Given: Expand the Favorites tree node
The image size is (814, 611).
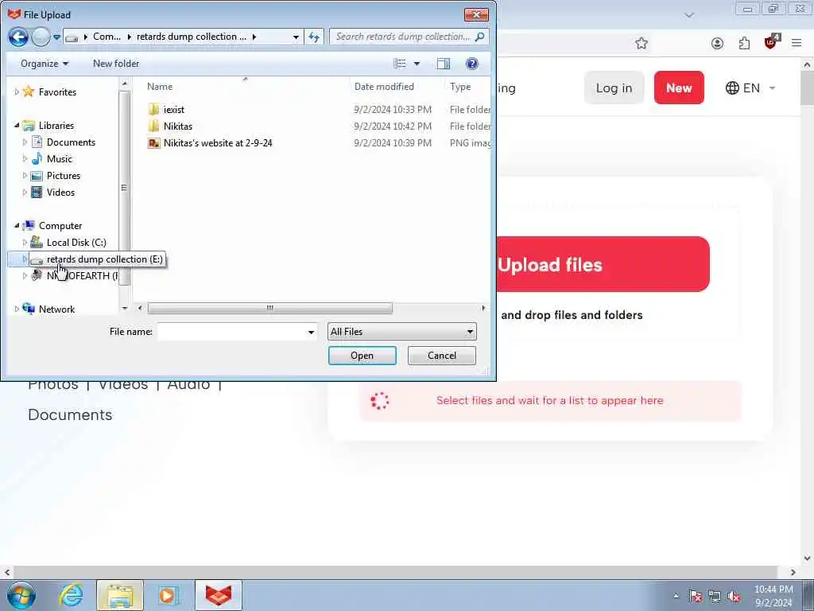Looking at the screenshot, I should (17, 92).
